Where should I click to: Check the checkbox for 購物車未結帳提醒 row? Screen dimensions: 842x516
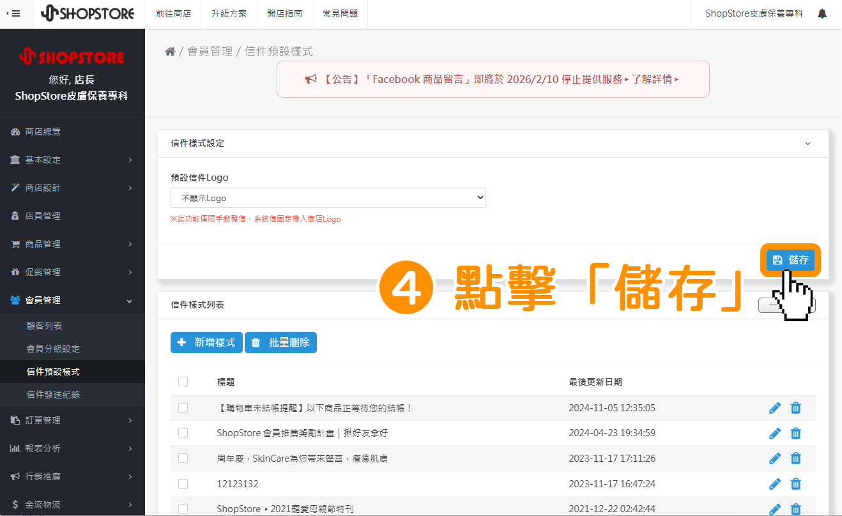point(183,407)
